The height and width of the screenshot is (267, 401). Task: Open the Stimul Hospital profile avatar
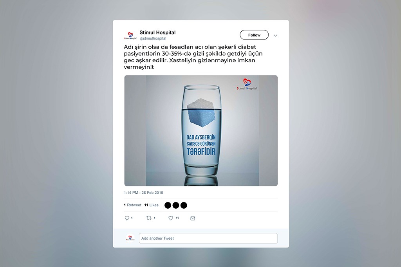click(130, 36)
